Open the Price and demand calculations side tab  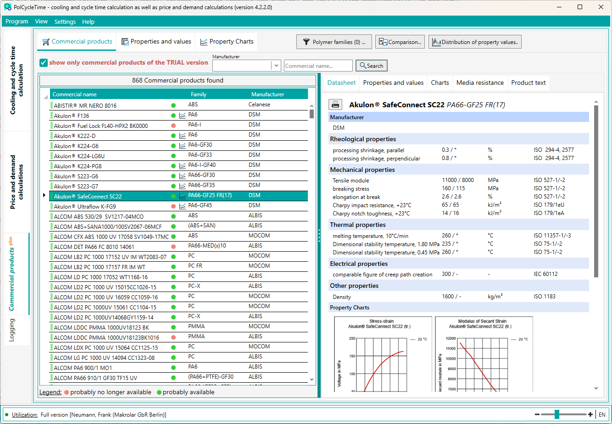17,182
